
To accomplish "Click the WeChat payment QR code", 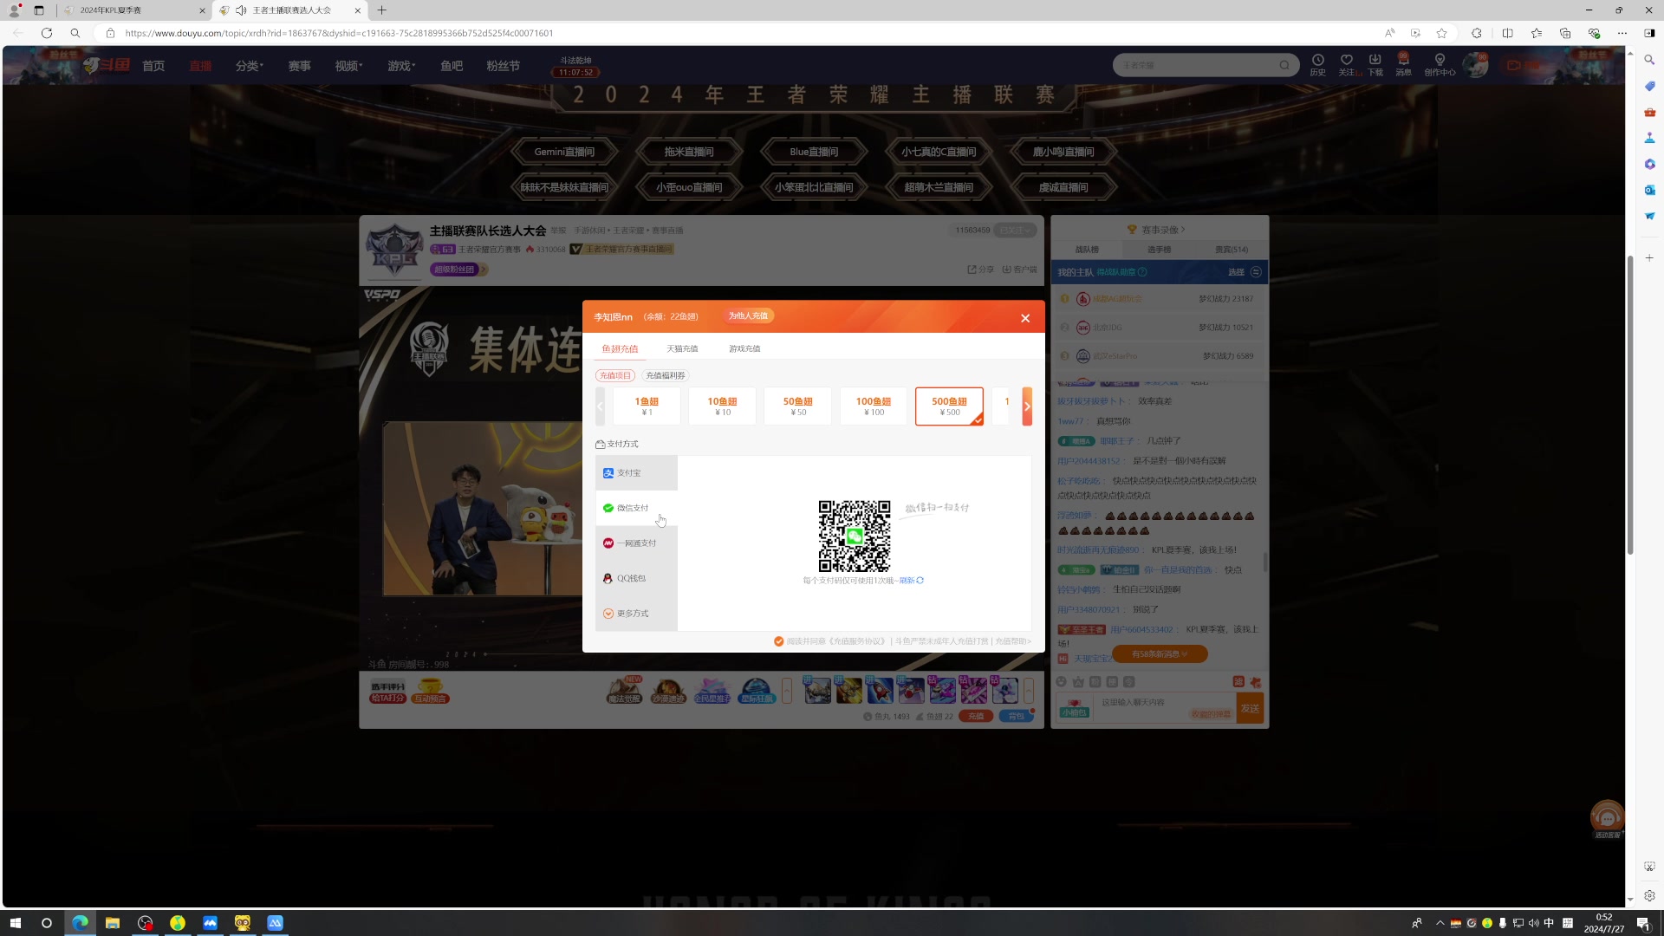I will point(855,536).
